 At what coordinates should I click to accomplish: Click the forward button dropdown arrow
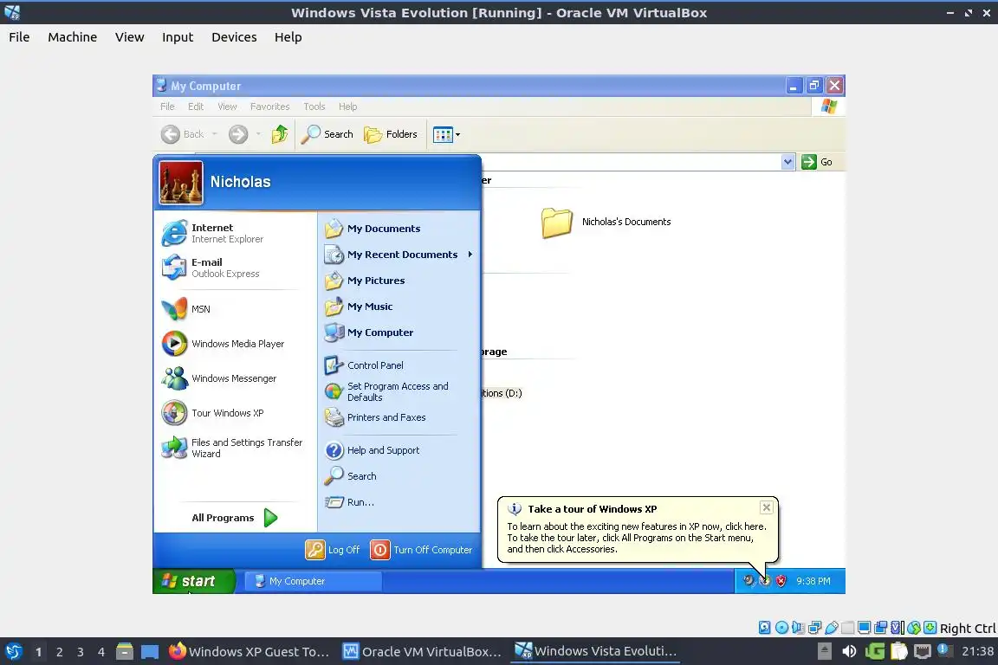[258, 134]
